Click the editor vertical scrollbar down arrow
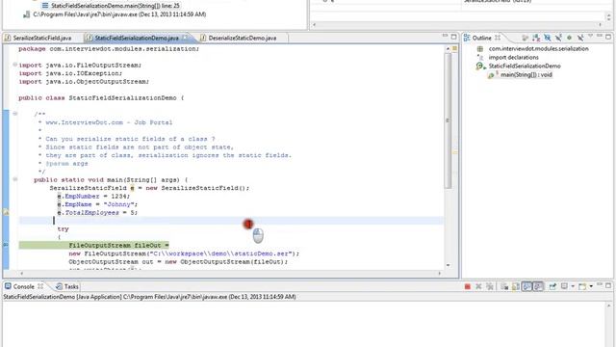616x347 pixels. (x=448, y=265)
